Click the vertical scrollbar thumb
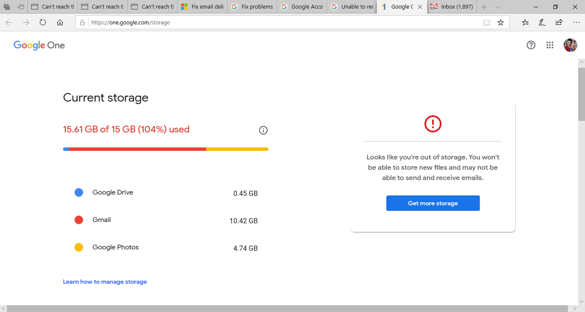Viewport: 585px width, 312px height. [581, 94]
